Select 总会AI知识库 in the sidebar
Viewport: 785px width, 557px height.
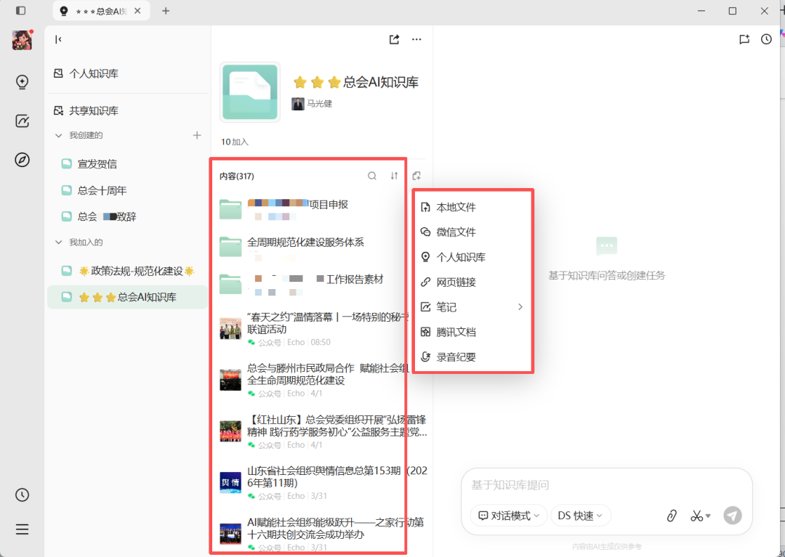point(128,297)
